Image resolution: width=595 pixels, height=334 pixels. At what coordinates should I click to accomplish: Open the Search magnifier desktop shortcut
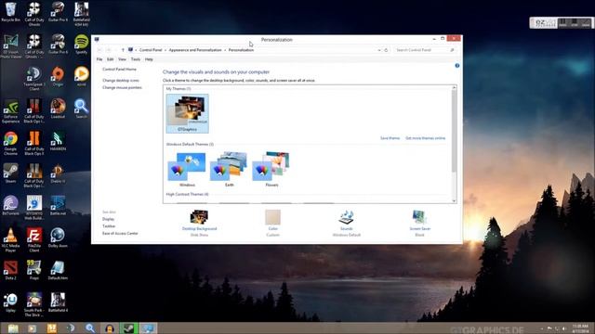pos(81,109)
